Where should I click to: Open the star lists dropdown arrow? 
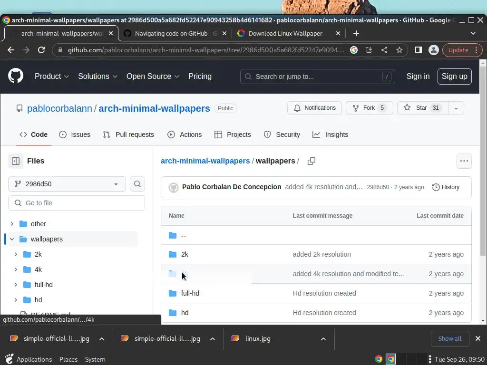click(456, 108)
